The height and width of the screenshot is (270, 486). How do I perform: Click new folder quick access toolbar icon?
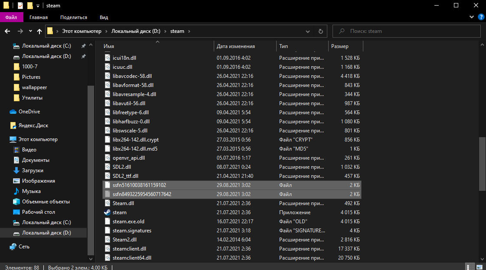(30, 6)
